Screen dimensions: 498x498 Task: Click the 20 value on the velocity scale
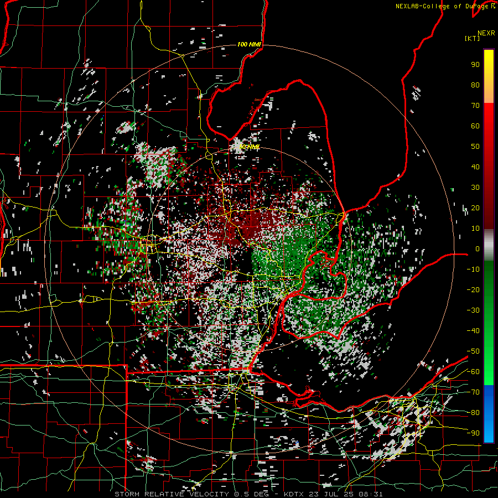pyautogui.click(x=475, y=207)
